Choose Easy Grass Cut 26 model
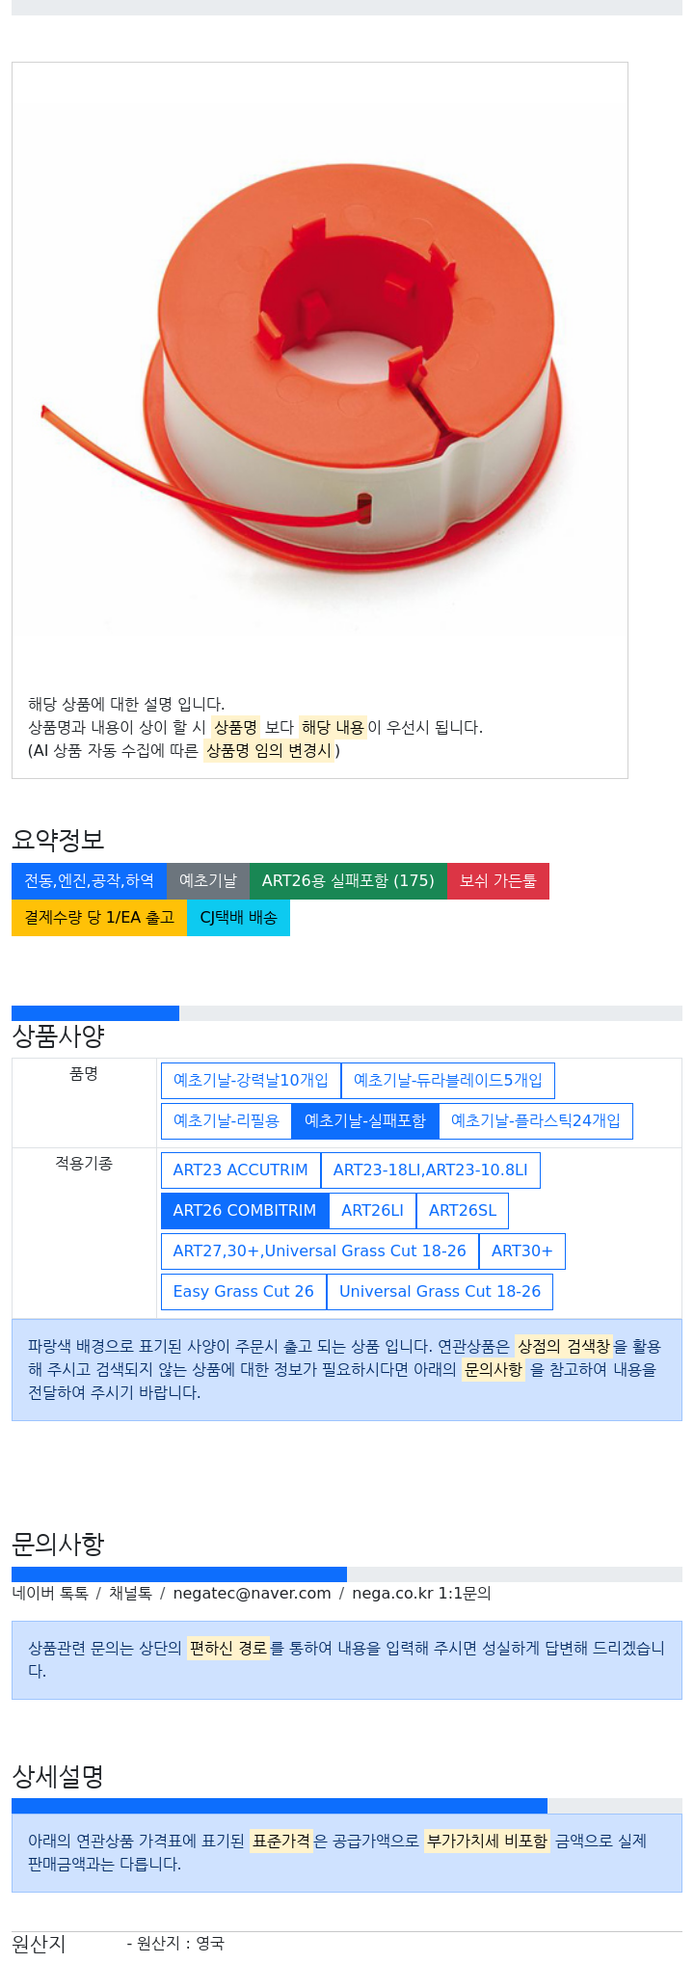The height and width of the screenshot is (1963, 694). click(244, 1292)
